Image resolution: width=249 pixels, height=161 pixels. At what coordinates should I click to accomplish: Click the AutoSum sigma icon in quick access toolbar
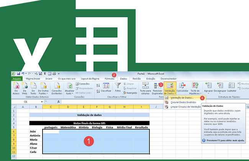tap(45, 74)
